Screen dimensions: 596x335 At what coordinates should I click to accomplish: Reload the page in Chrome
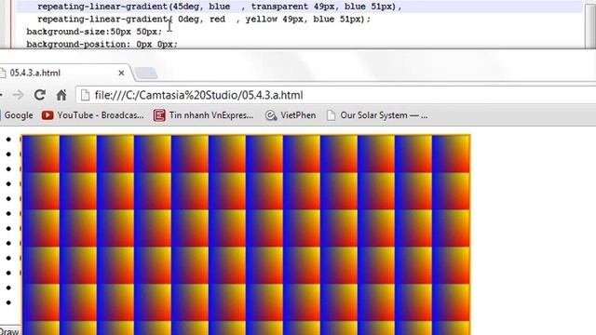click(x=40, y=95)
